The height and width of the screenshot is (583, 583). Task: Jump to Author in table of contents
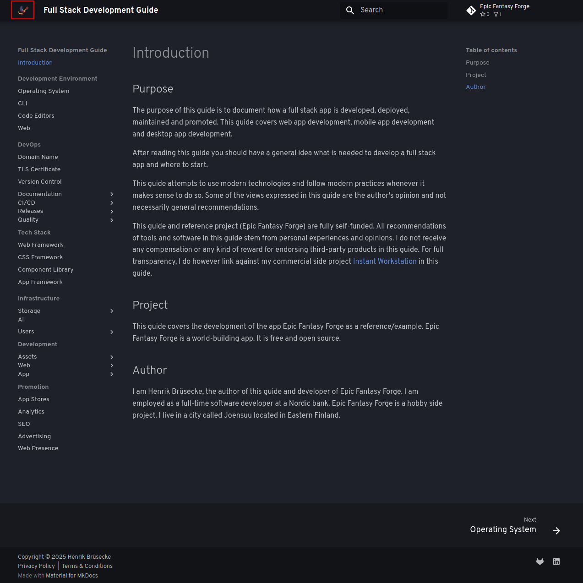pyautogui.click(x=476, y=87)
